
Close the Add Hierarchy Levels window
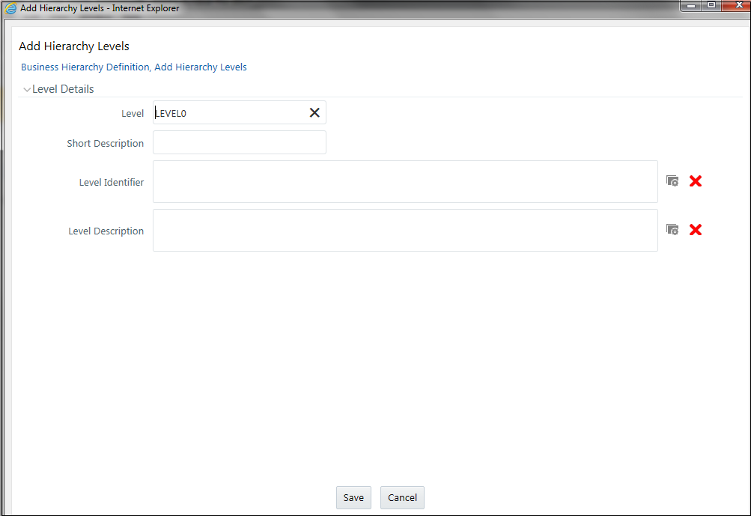coord(738,6)
